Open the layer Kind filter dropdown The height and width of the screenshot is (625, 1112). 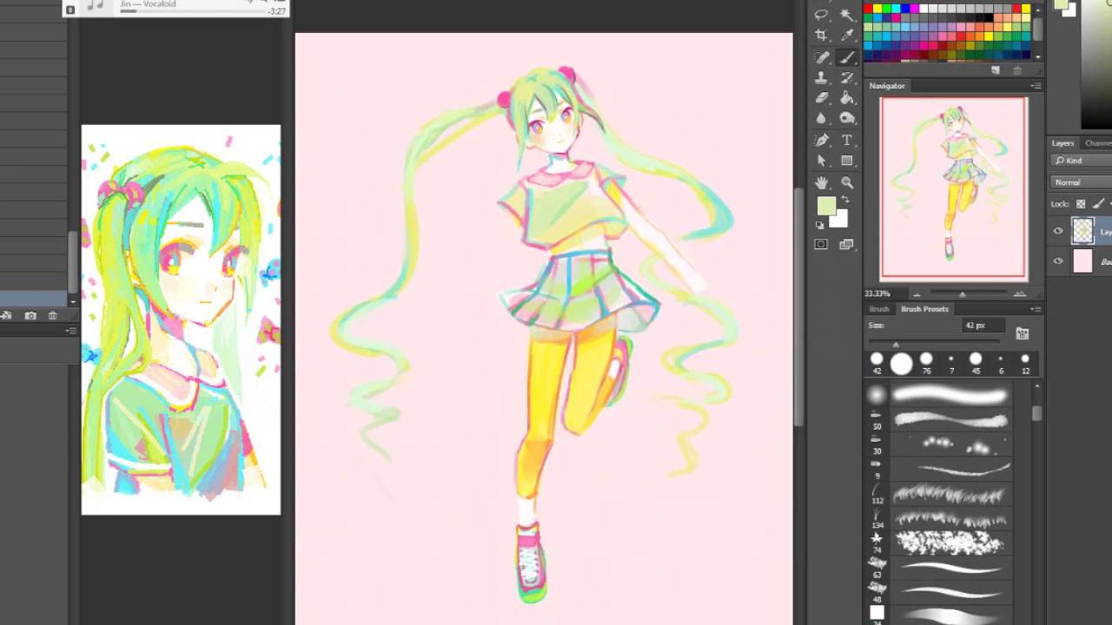pos(1081,161)
